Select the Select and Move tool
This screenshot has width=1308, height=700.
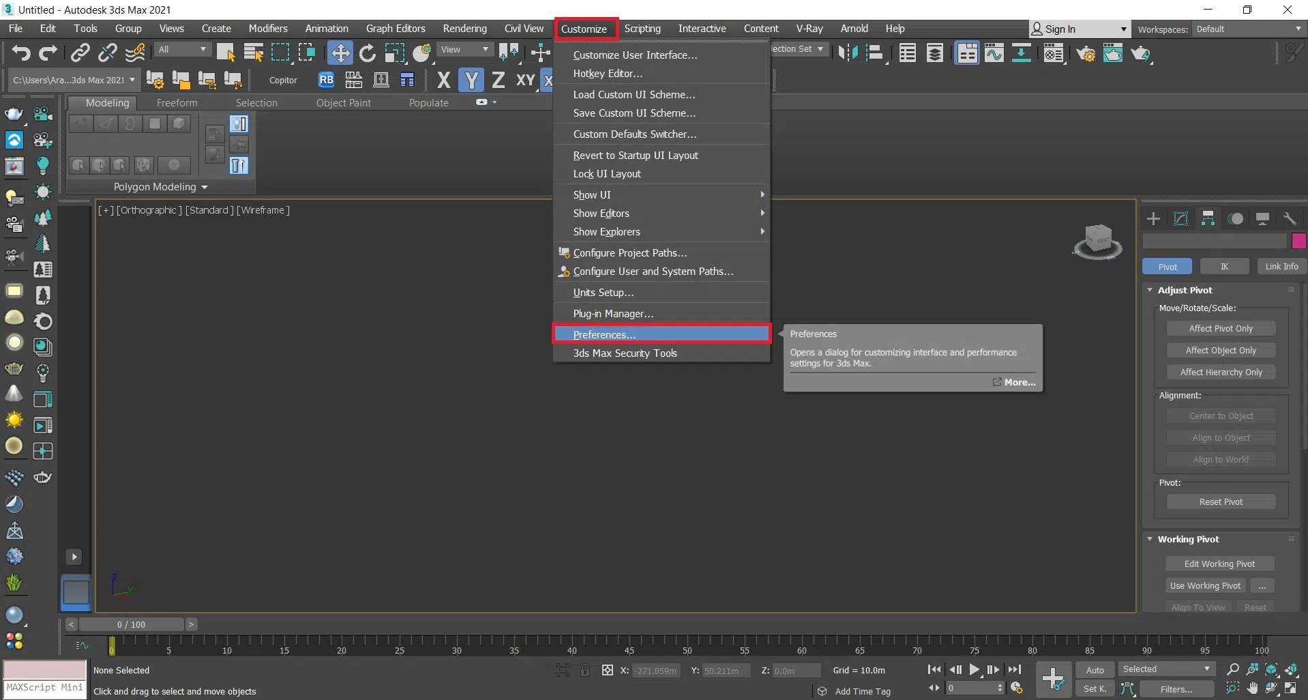[340, 53]
